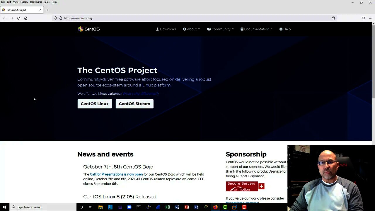Click the News and events heading
Screen dimensions: 375x211
[x=105, y=154]
